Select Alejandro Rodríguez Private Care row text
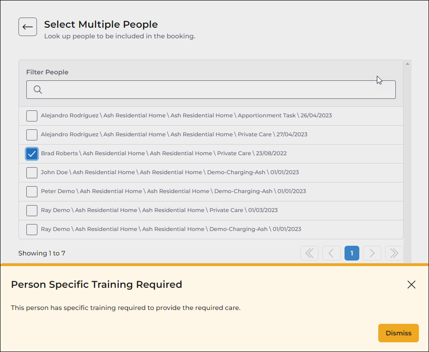Viewport: 429px width, 352px height. pos(174,134)
